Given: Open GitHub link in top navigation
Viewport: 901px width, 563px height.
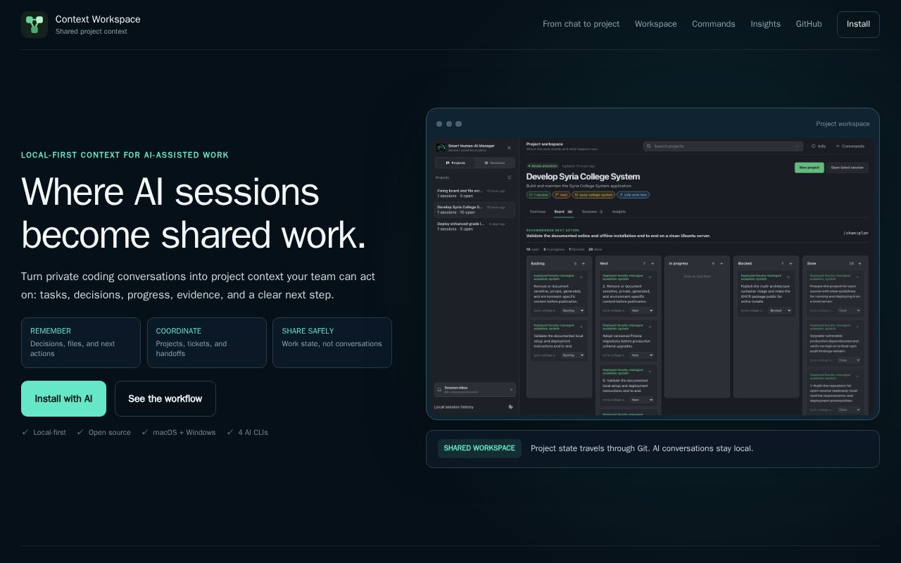Looking at the screenshot, I should 809,24.
